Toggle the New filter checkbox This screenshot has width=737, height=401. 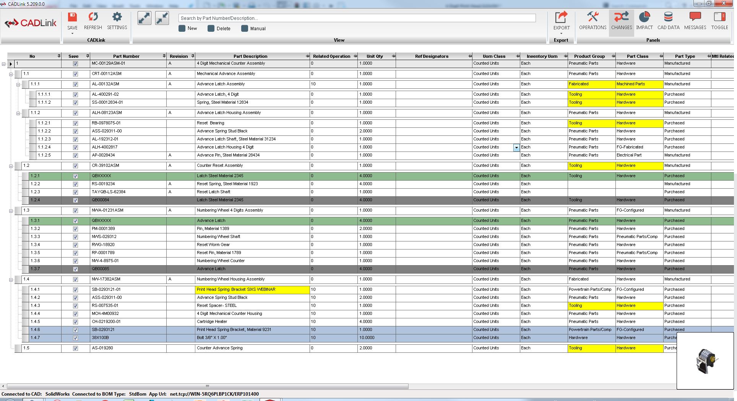tap(182, 28)
